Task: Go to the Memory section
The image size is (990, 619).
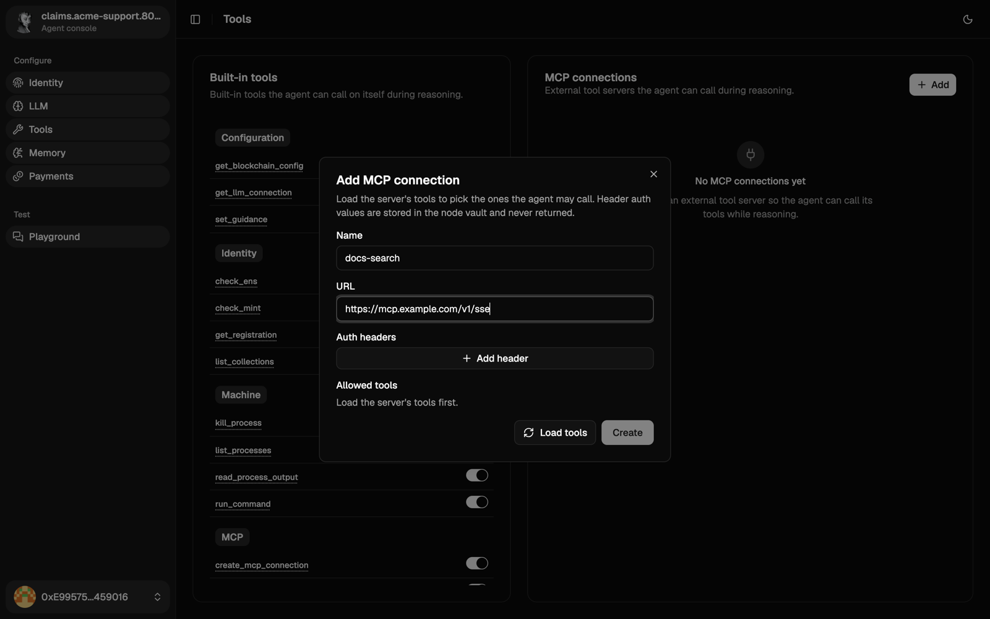Action: click(88, 153)
